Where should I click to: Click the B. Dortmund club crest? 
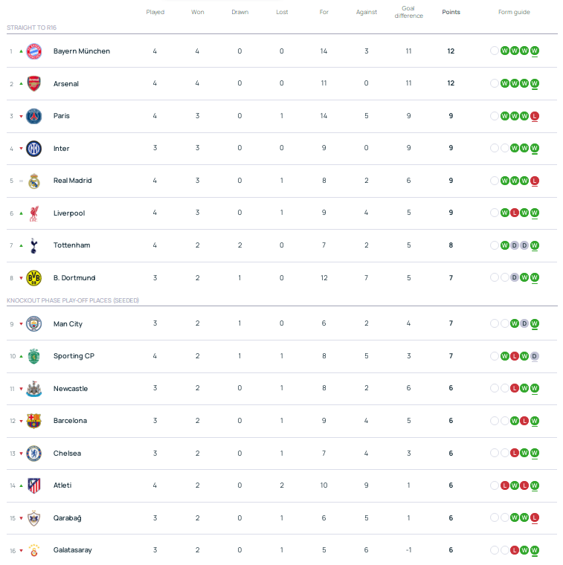click(x=34, y=278)
